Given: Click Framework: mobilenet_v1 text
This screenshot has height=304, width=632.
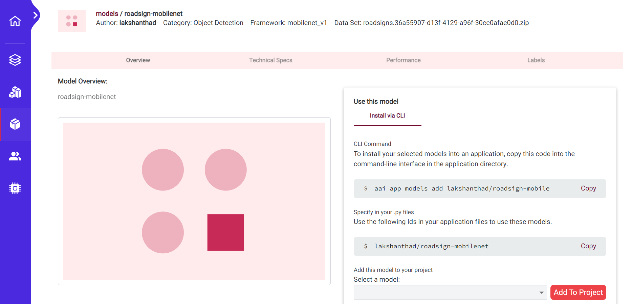Looking at the screenshot, I should point(289,23).
